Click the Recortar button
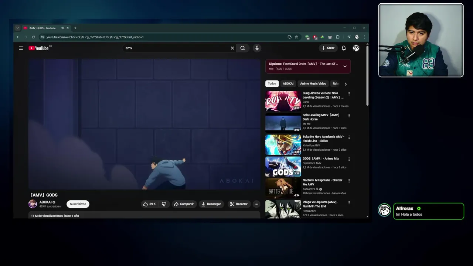The height and width of the screenshot is (266, 473). [x=239, y=204]
